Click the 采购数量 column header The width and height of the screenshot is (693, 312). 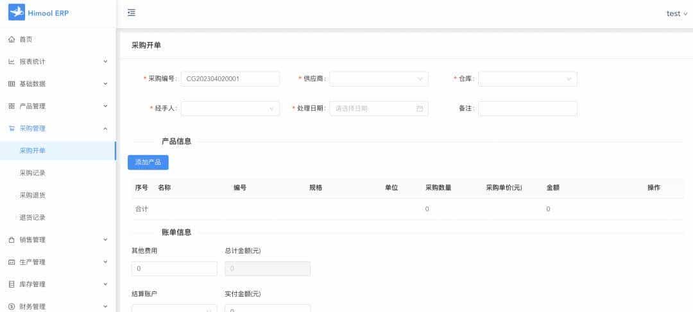438,188
